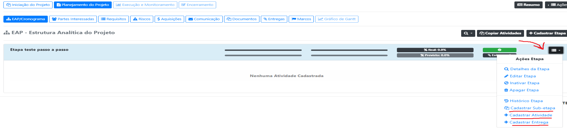Viewport: 567px width, 131px height.
Task: Select the EAP/Cronograma tab
Action: click(25, 19)
